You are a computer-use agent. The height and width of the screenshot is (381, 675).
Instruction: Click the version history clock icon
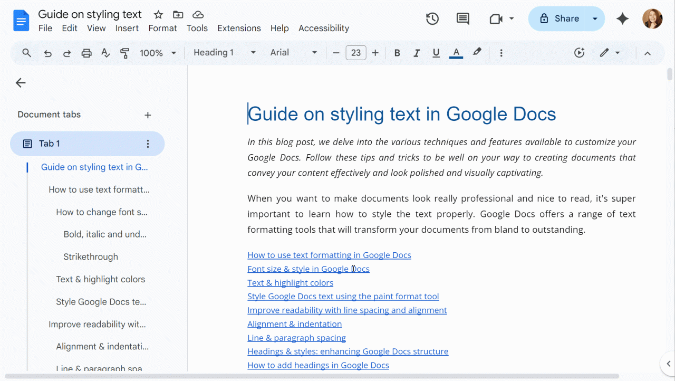(432, 19)
